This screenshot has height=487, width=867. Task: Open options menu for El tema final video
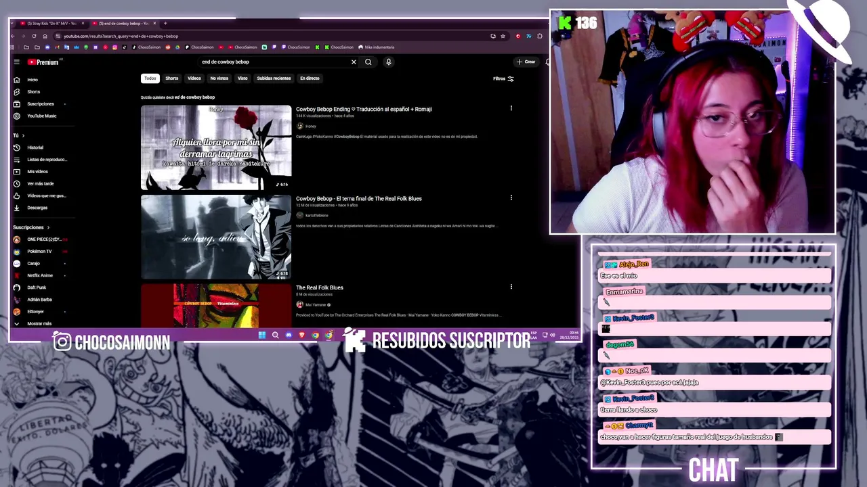coord(511,198)
